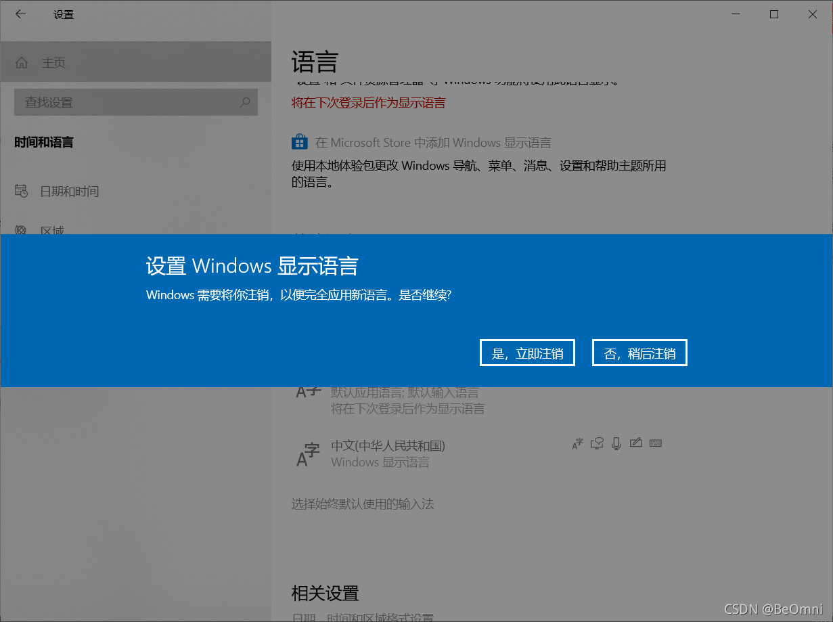Open 在 Microsoft Store 中添加 Windows 显示语言 link
Image resolution: width=833 pixels, height=622 pixels.
[433, 143]
